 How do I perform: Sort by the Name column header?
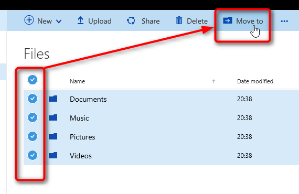pyautogui.click(x=78, y=81)
